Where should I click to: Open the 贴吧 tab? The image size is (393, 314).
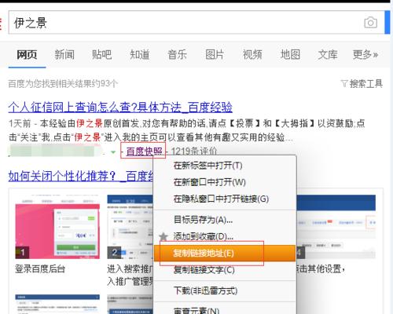click(x=102, y=55)
